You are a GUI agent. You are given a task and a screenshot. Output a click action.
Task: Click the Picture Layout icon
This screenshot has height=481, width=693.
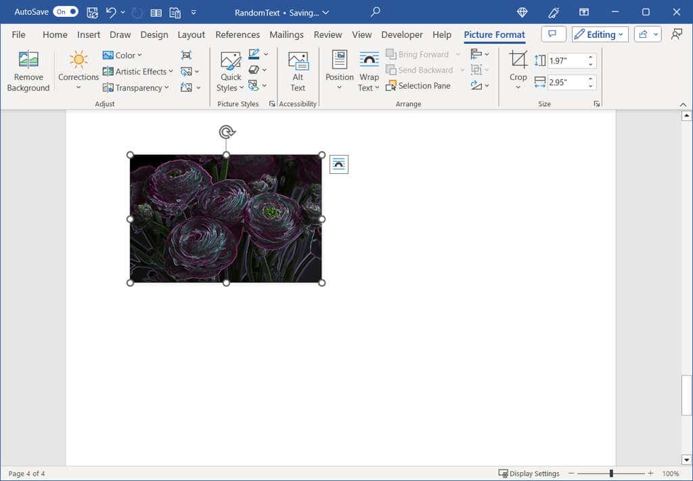pos(253,85)
